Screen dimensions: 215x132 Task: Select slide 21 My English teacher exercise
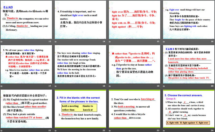point(26,109)
